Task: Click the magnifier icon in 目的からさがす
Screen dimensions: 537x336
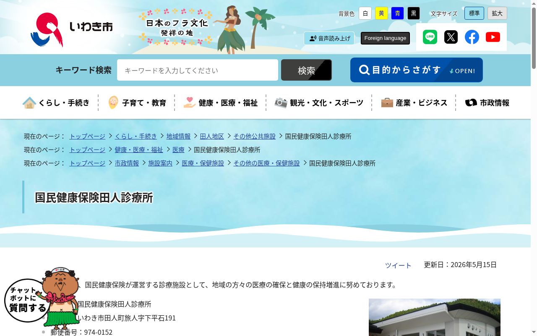Action: [364, 70]
